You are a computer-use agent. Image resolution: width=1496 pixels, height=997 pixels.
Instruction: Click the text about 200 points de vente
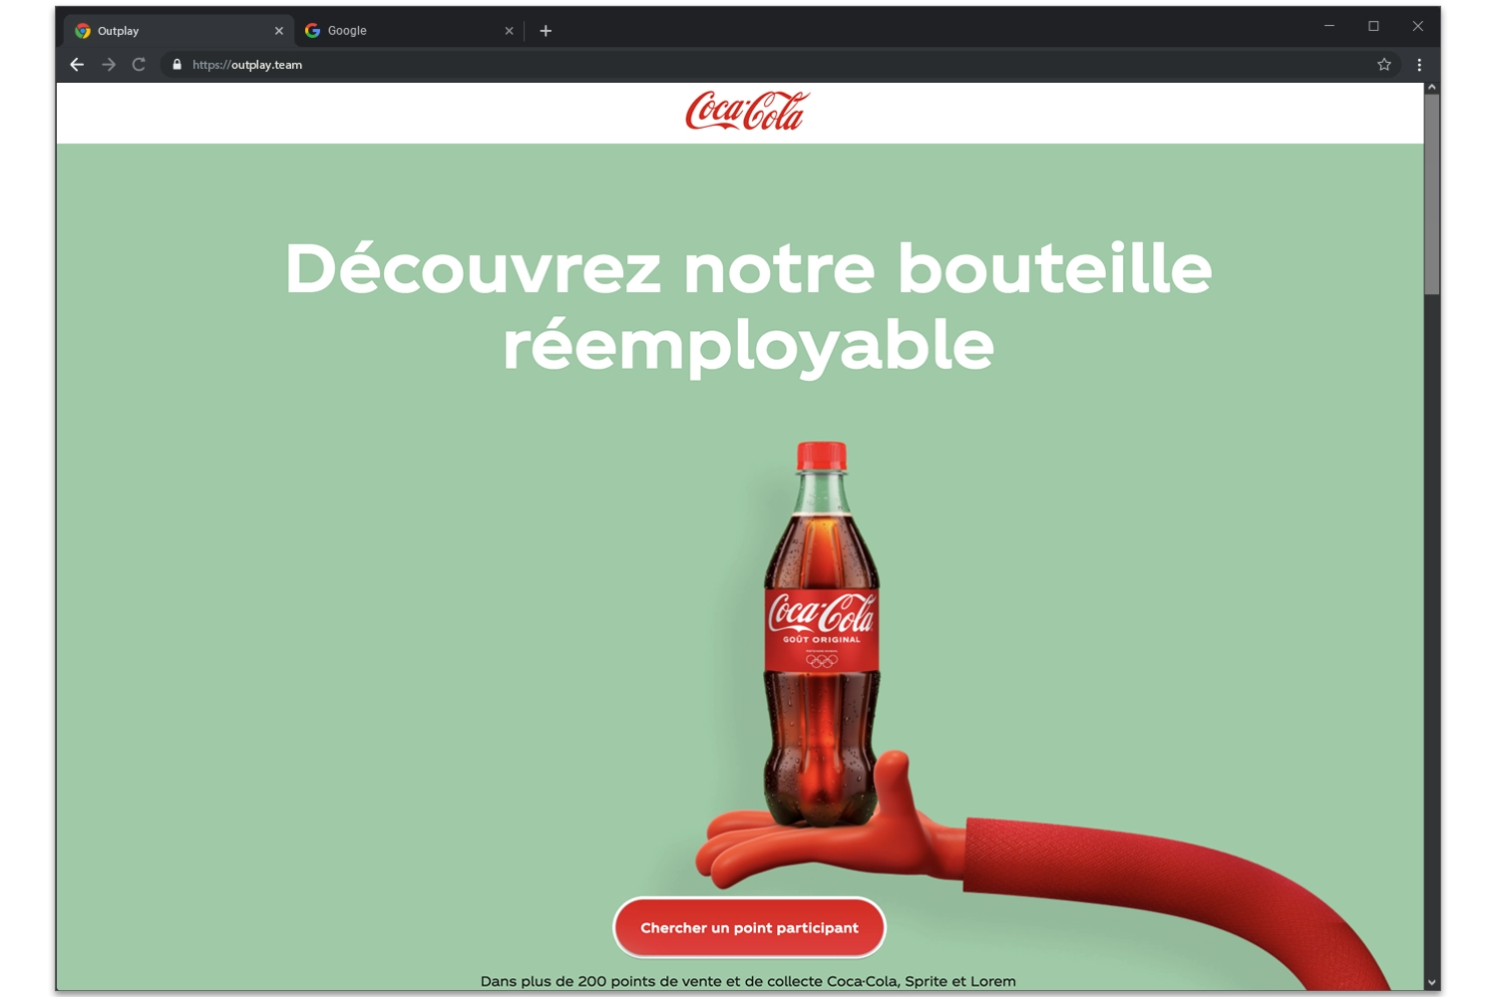click(748, 981)
